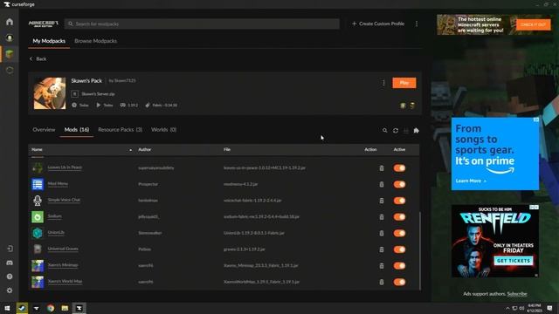The height and width of the screenshot is (314, 559).
Task: Delete the UnionLib mod
Action: (x=382, y=233)
